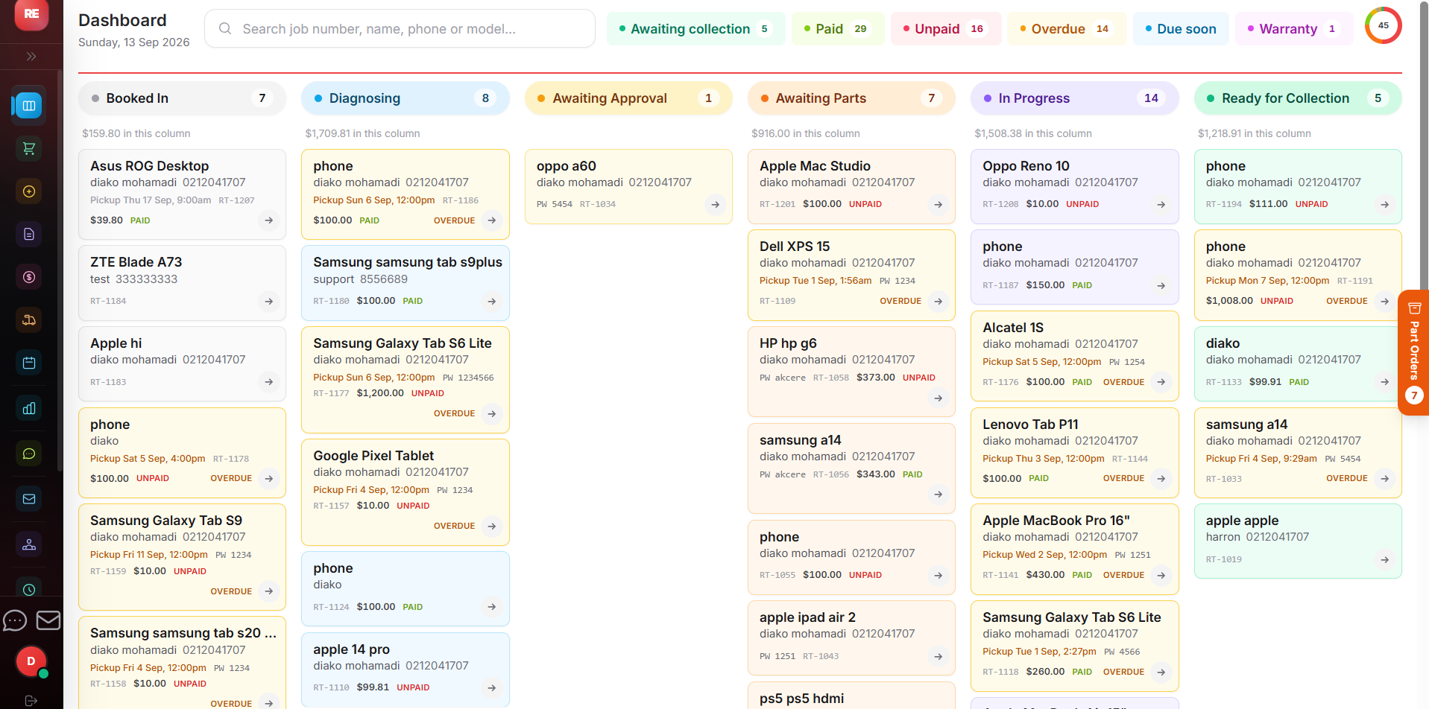
Task: Click job number RT-1133
Action: coord(1224,382)
